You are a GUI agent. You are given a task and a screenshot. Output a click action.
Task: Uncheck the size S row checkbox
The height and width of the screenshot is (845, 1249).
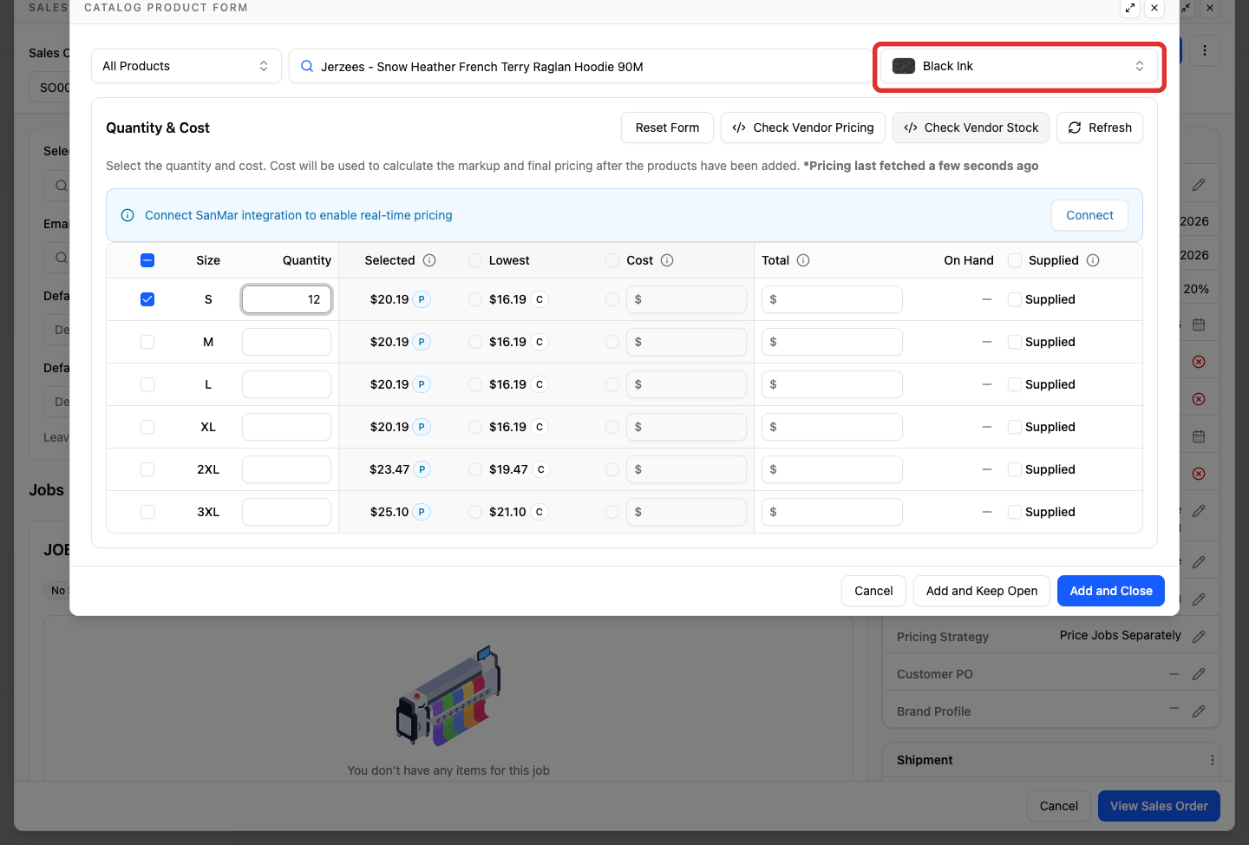click(147, 299)
